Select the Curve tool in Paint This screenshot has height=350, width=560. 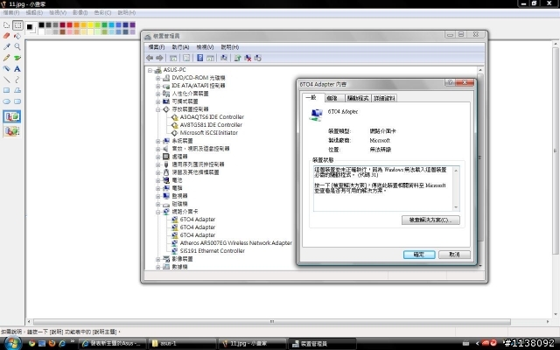click(x=17, y=80)
